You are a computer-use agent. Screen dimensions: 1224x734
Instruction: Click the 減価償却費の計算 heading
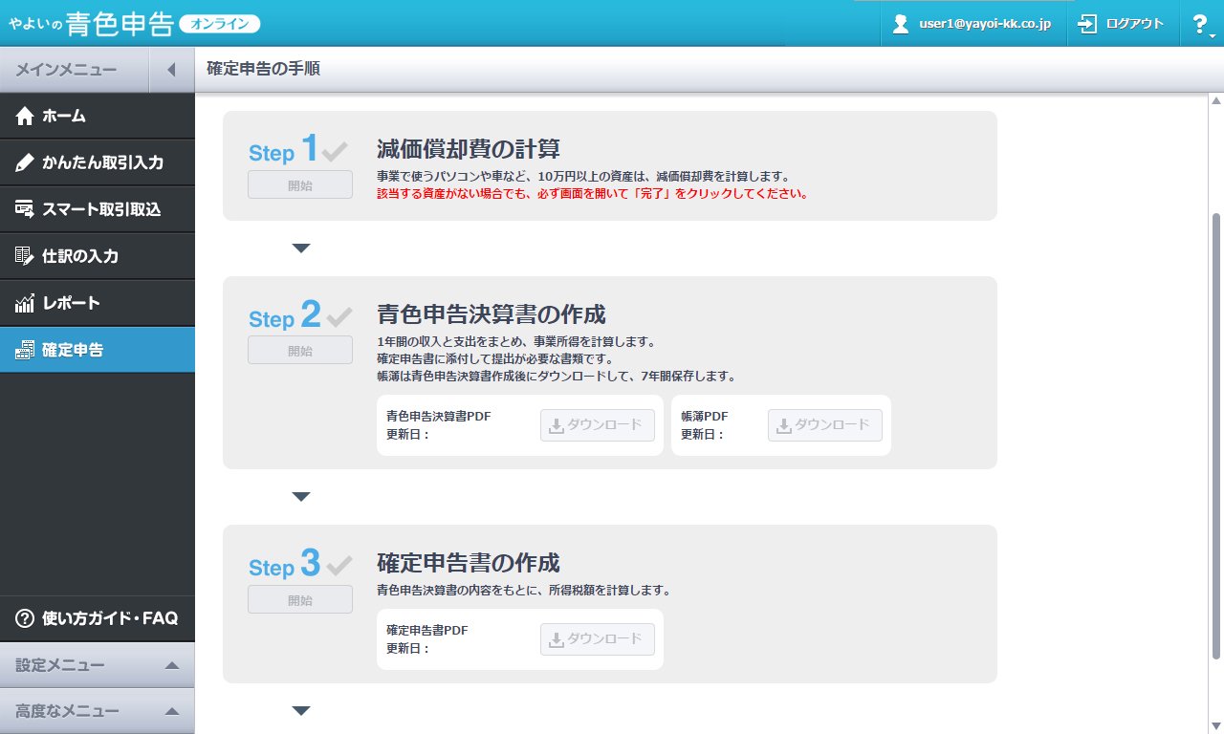[x=469, y=149]
